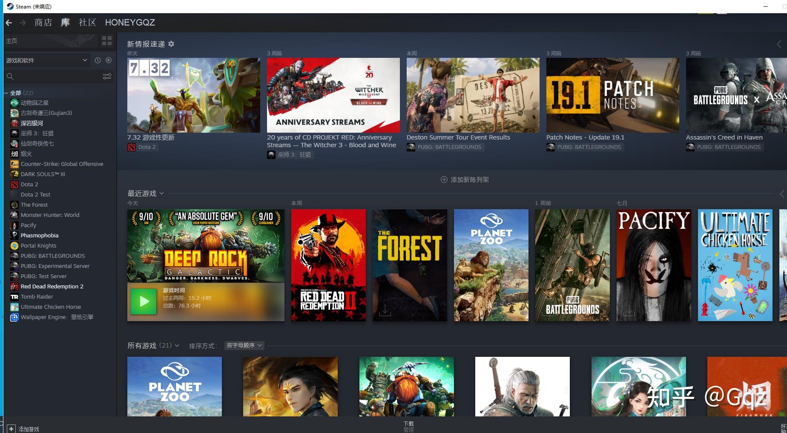
Task: Expand the 所有游戏 (21) dropdown
Action: click(x=177, y=345)
